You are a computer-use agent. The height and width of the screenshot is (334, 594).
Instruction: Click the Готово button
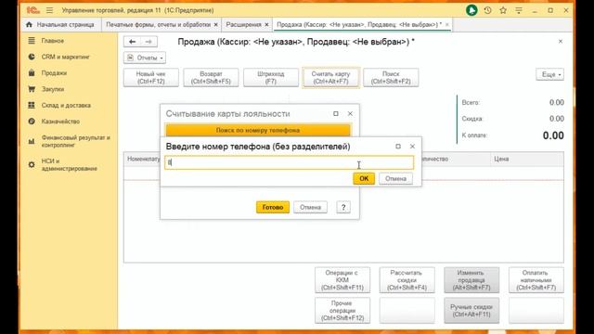273,208
